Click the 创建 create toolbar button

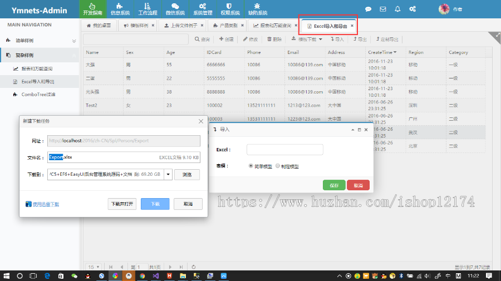226,40
